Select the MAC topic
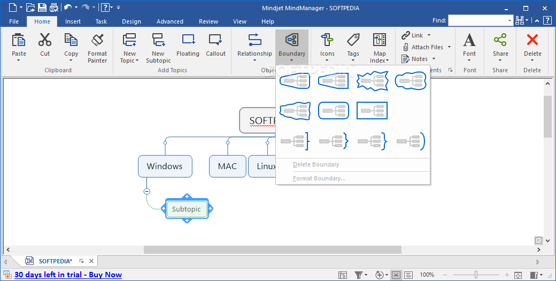 [227, 166]
